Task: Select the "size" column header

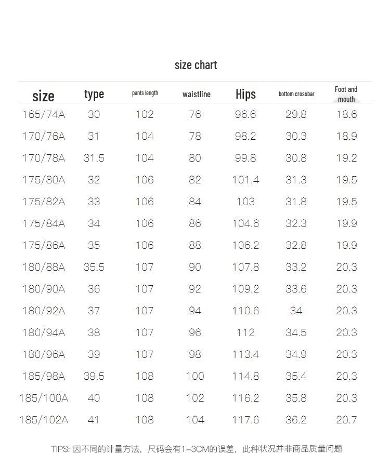Action: click(43, 96)
